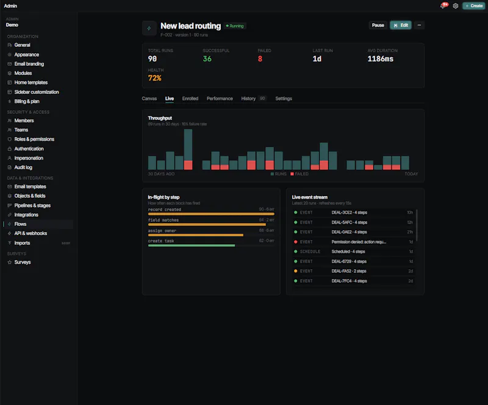Click the tallest throughput chart bar
This screenshot has width=488, height=405.
click(188, 149)
